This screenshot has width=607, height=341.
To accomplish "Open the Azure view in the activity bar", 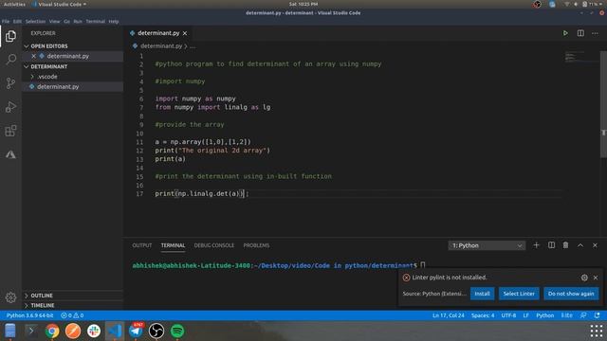I will [x=10, y=154].
